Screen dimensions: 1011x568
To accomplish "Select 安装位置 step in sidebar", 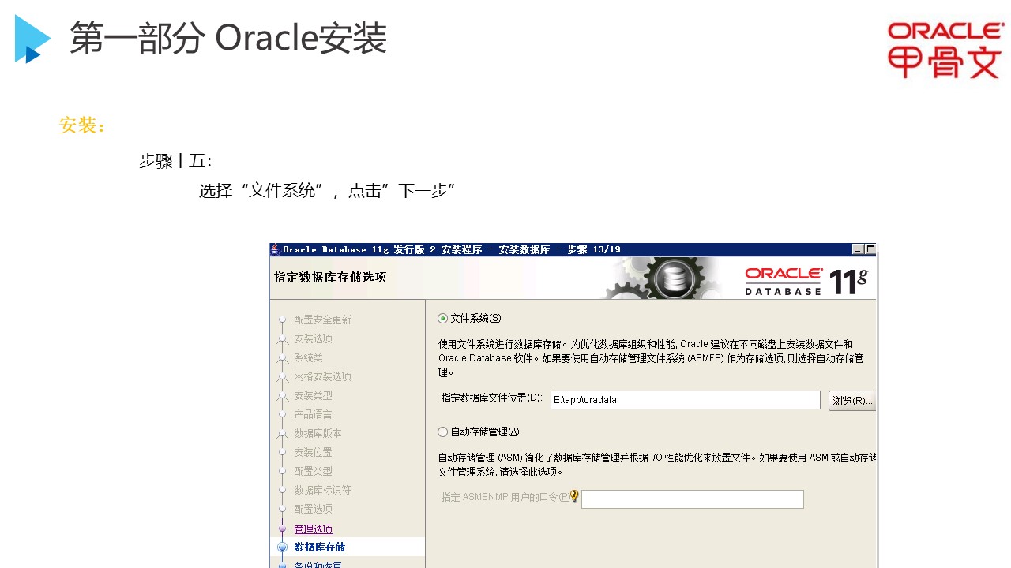I will point(314,452).
